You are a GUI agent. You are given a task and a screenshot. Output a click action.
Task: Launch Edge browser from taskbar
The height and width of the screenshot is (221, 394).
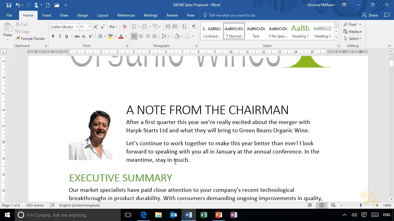[143, 215]
